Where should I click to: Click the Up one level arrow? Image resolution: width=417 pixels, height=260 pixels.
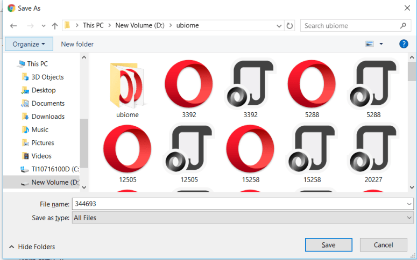coord(54,26)
